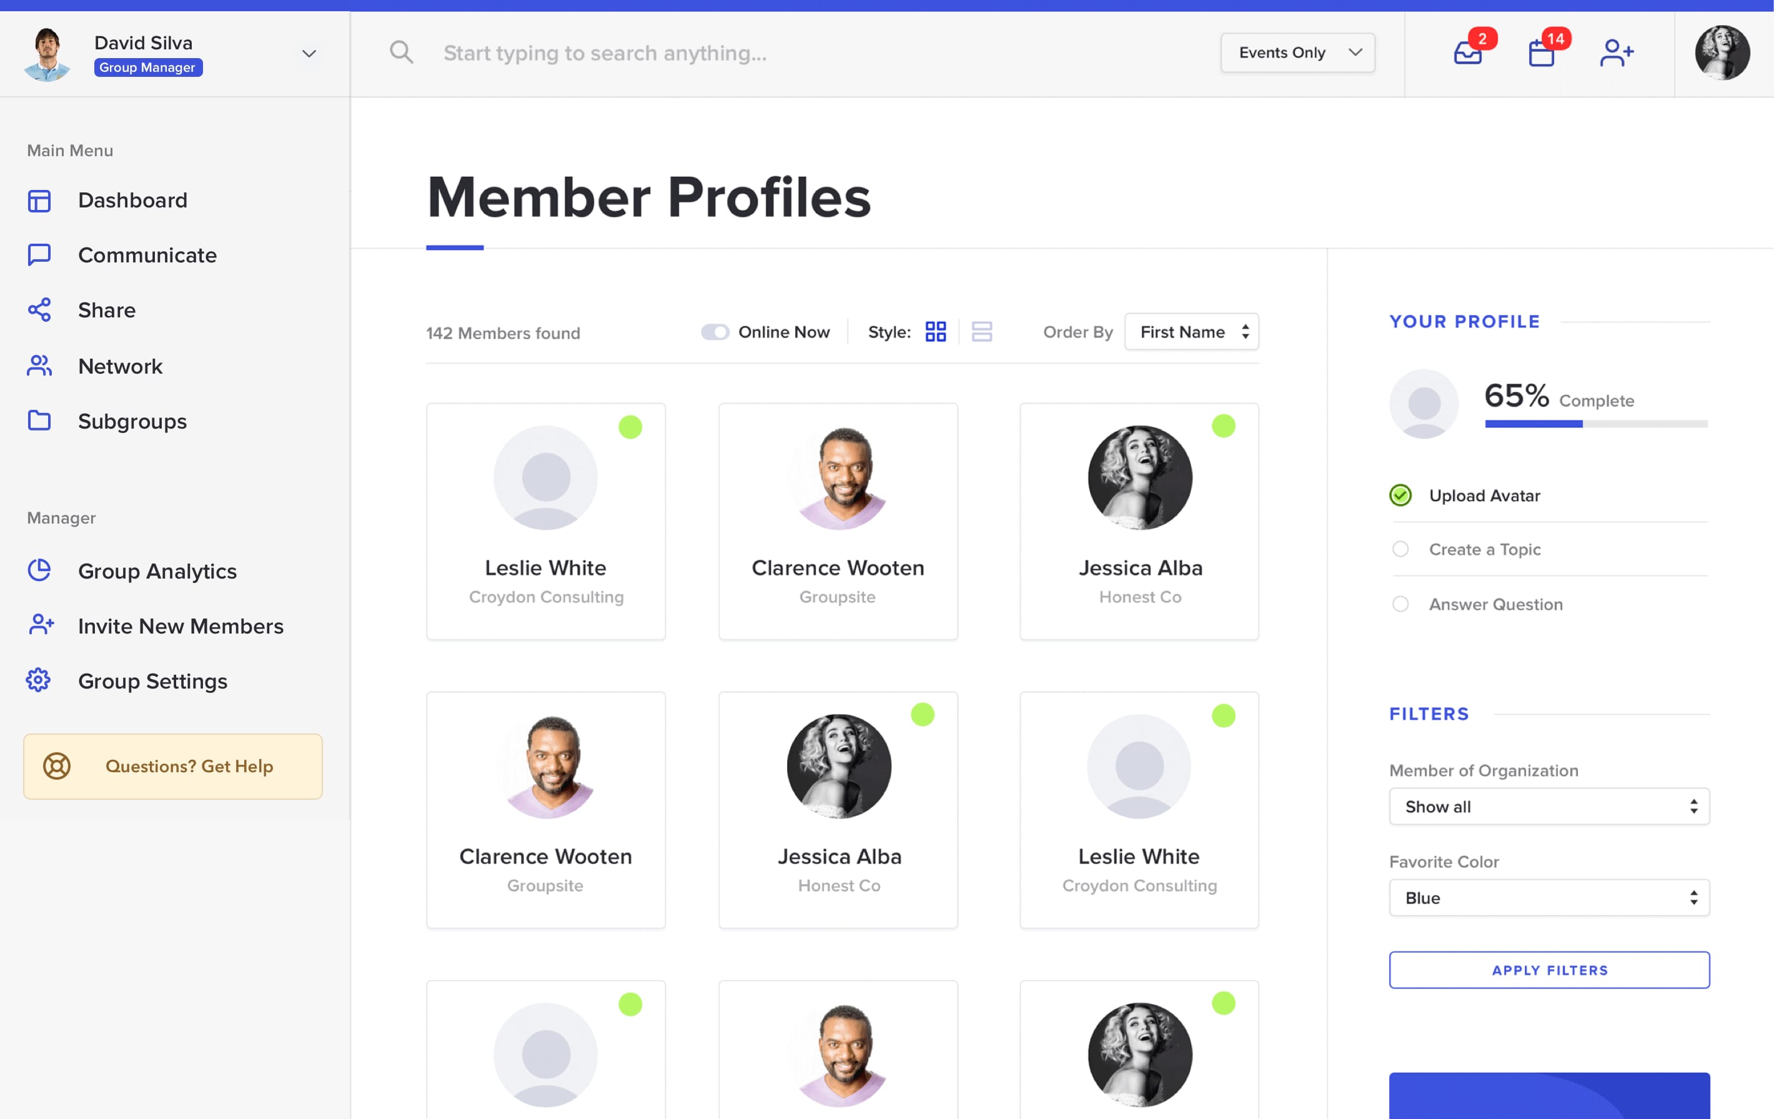
Task: Switch to list view style icon
Action: point(982,332)
